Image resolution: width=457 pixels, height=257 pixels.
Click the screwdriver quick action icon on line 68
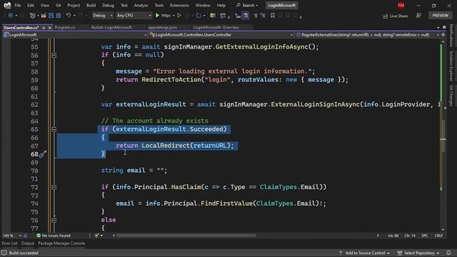(x=43, y=154)
